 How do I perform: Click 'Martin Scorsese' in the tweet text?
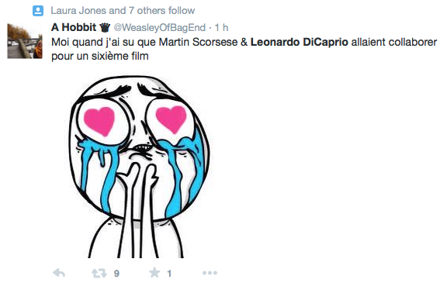pos(198,42)
